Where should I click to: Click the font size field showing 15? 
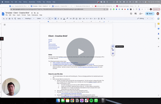pos(49,18)
